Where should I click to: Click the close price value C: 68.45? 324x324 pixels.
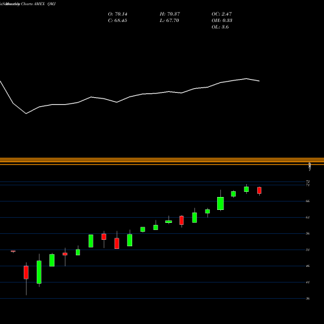[117, 21]
